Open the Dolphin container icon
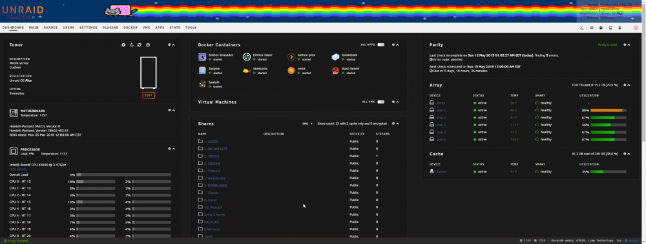The image size is (646, 244). pyautogui.click(x=202, y=71)
